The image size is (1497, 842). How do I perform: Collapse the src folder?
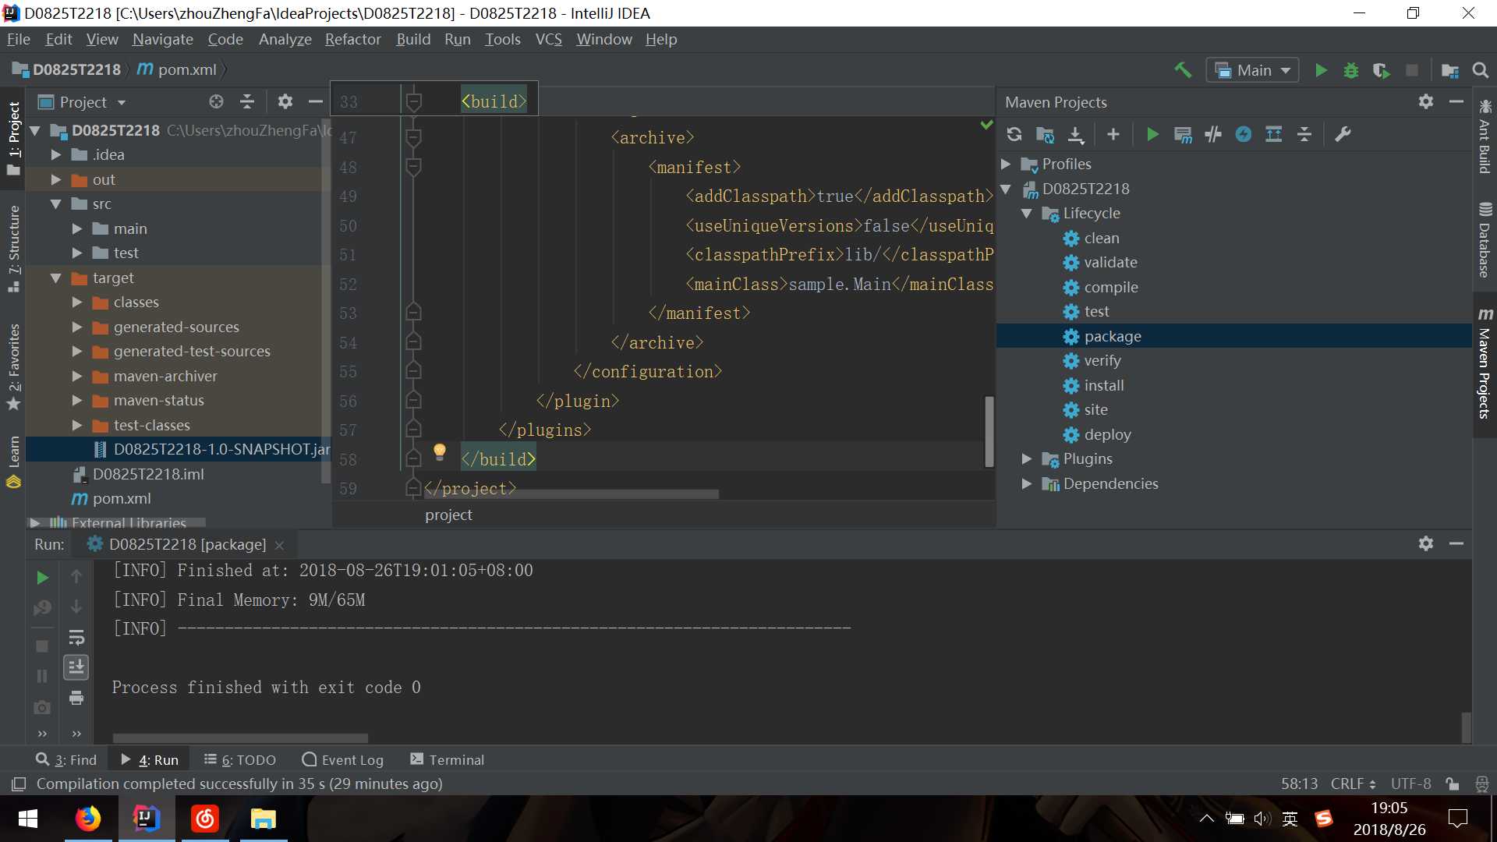click(x=56, y=203)
